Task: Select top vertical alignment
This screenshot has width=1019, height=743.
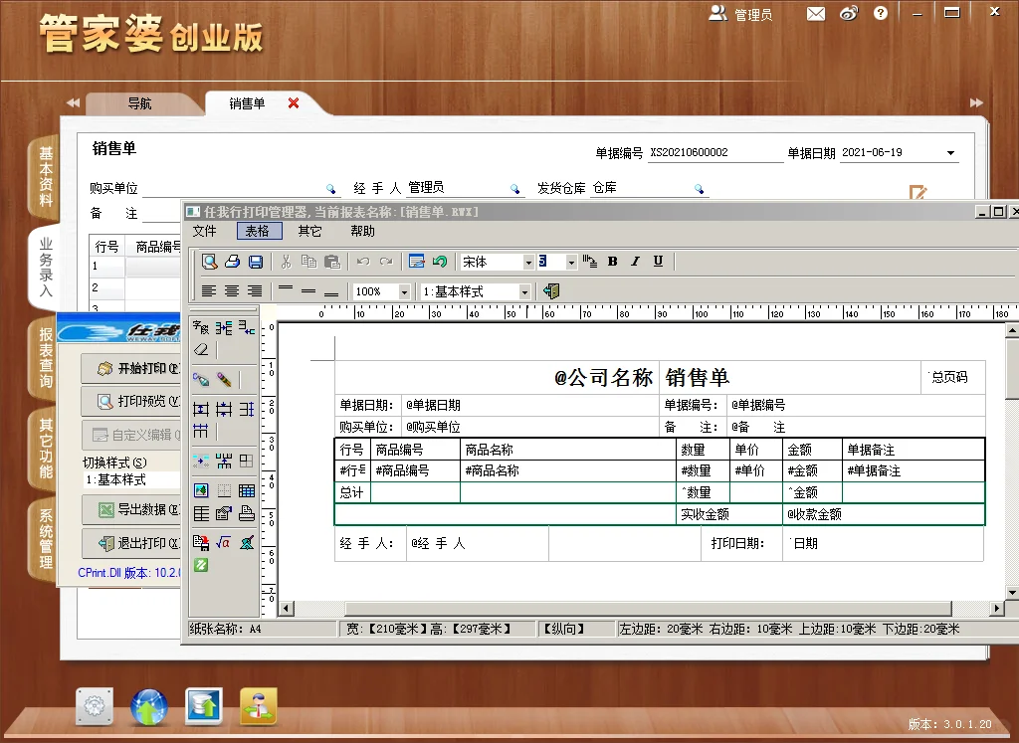Action: pos(286,288)
